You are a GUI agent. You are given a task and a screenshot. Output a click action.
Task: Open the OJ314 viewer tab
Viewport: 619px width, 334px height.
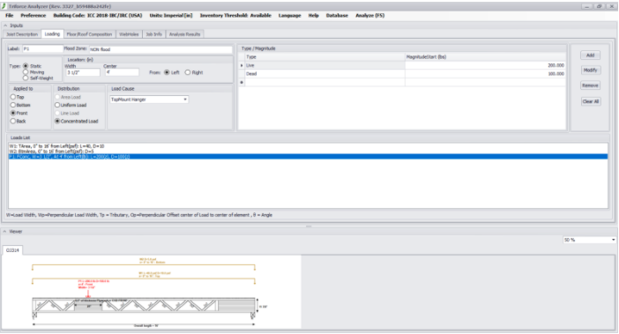pyautogui.click(x=12, y=250)
